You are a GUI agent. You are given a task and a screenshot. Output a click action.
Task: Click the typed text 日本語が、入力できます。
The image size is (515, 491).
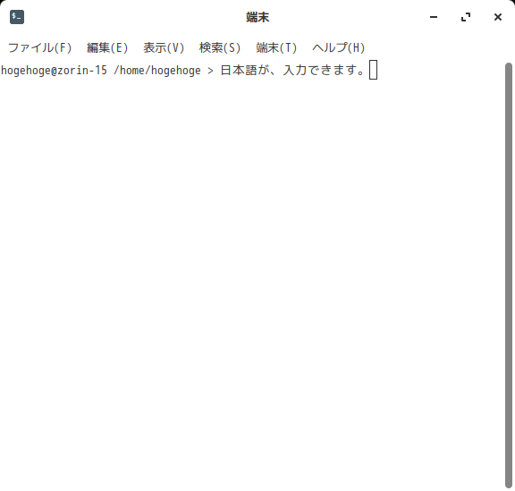pos(292,71)
